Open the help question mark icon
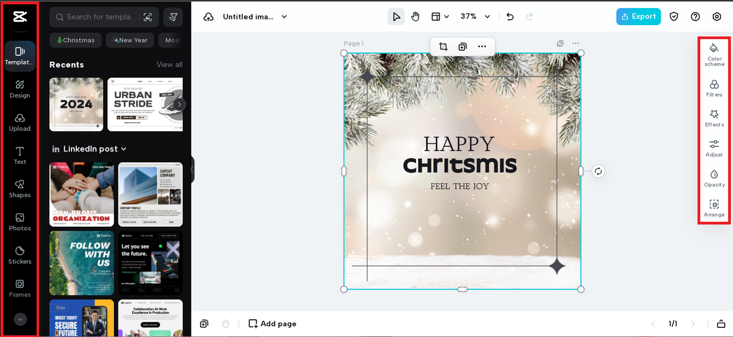Image resolution: width=733 pixels, height=337 pixels. (695, 17)
